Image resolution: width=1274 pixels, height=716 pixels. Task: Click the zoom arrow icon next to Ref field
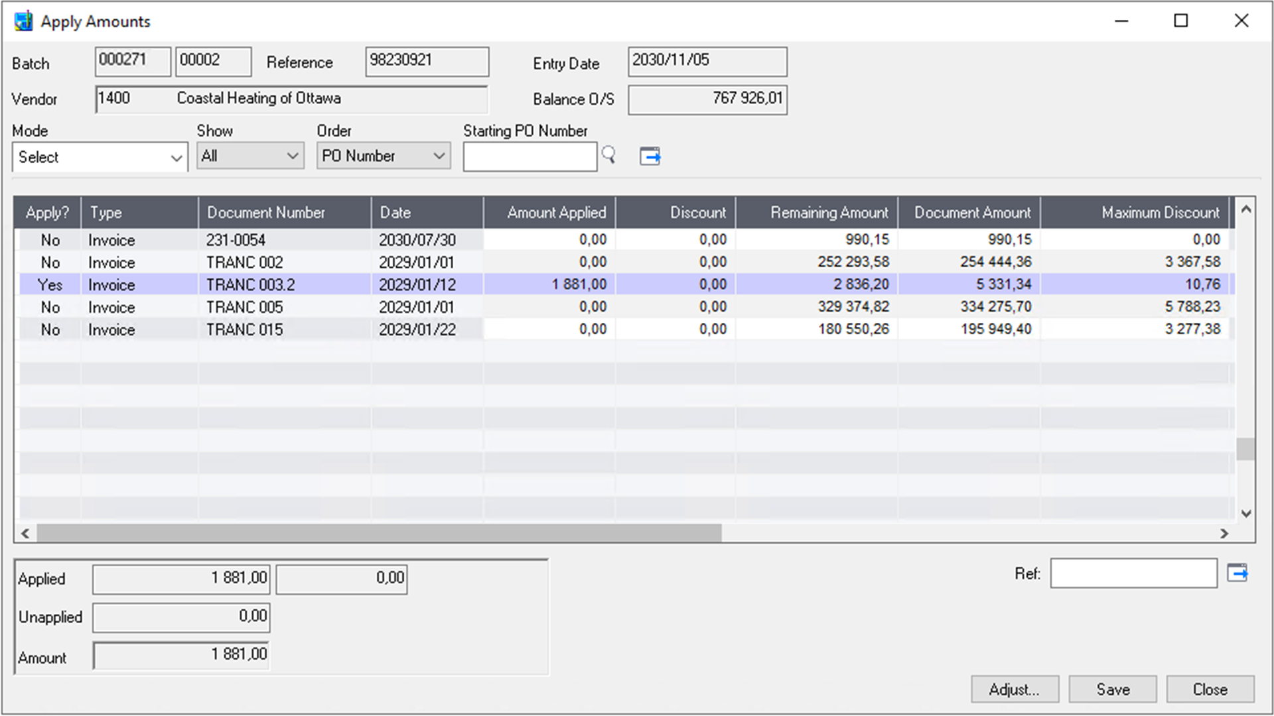1237,573
